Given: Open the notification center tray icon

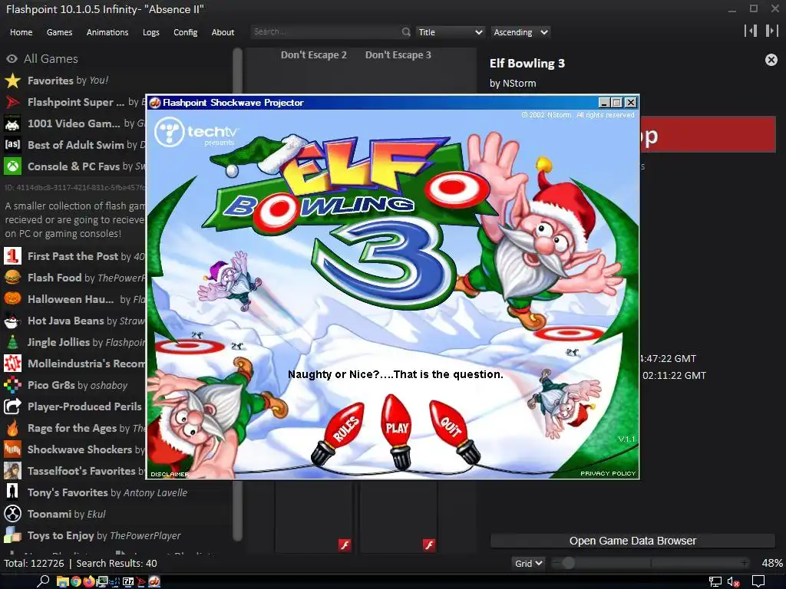Looking at the screenshot, I should coord(758,581).
